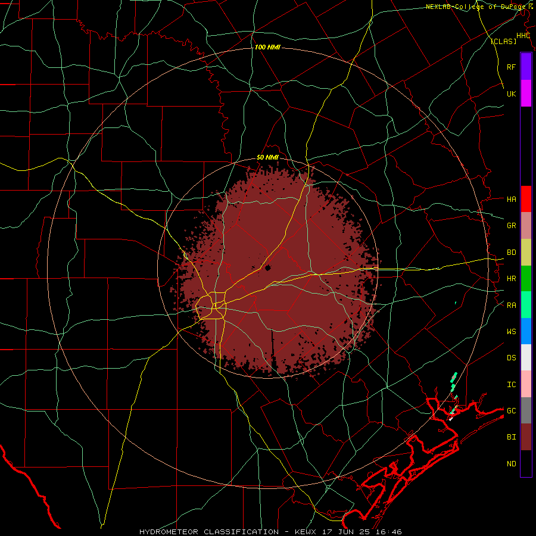Click the black radar site hole in echo
The image size is (536, 536).
pos(267,267)
